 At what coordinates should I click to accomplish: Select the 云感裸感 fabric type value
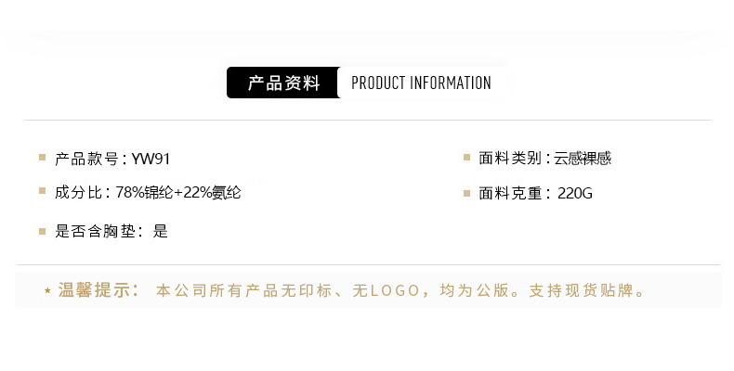coord(583,159)
